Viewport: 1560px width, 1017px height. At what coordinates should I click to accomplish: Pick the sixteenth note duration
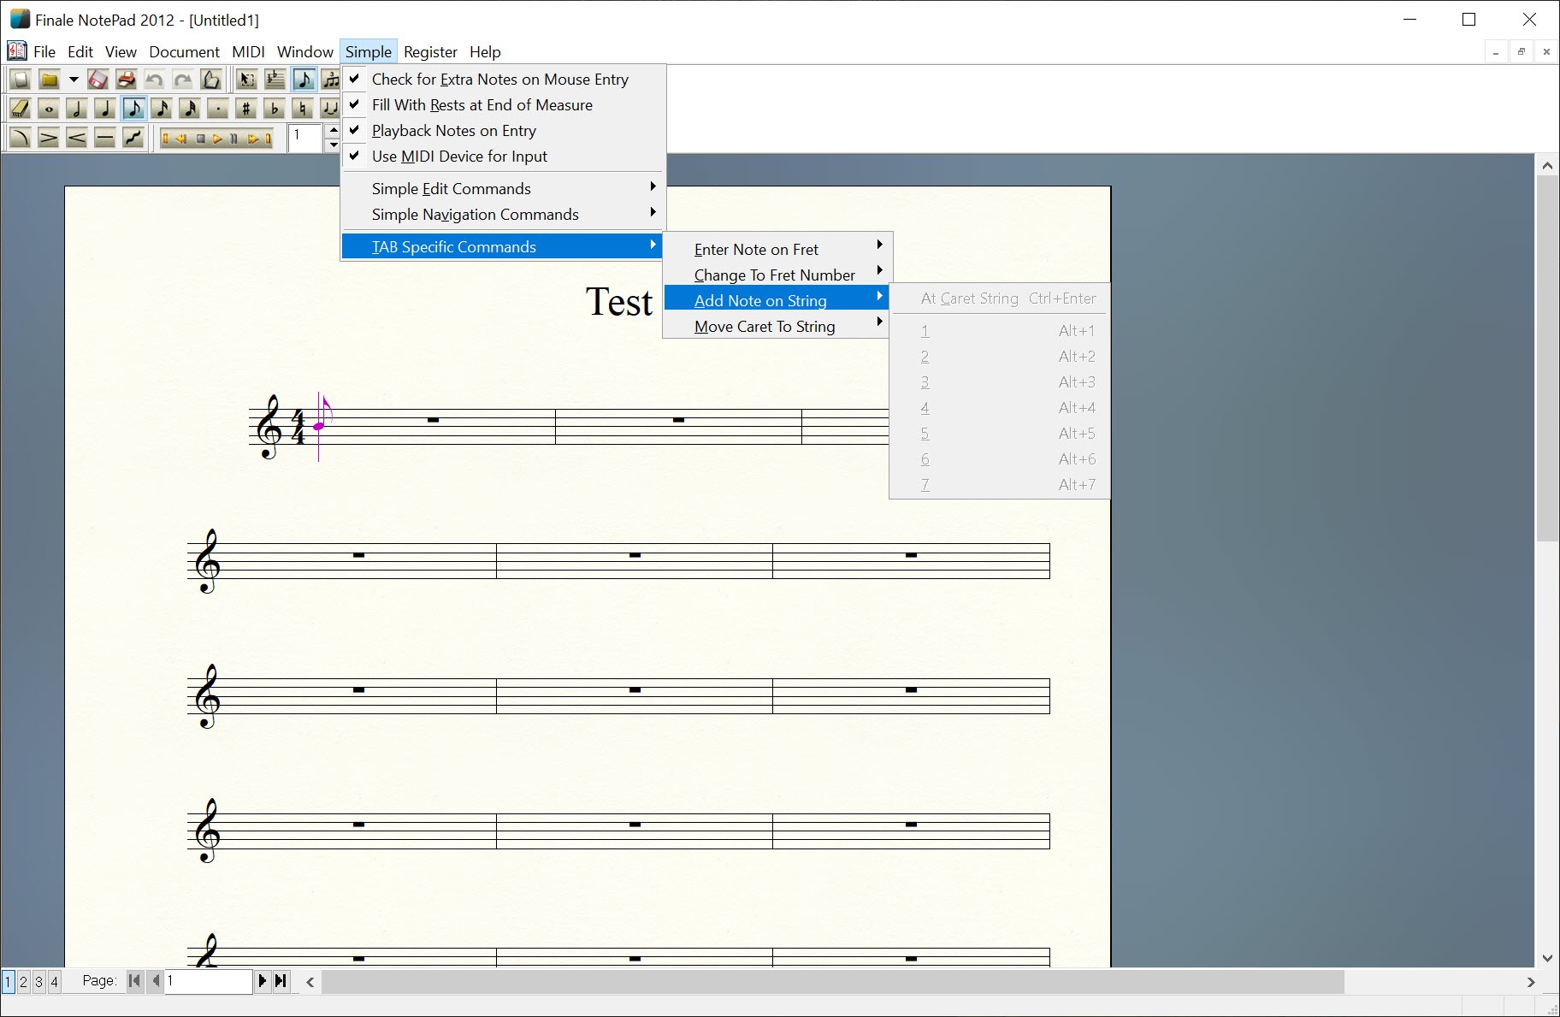pyautogui.click(x=162, y=109)
